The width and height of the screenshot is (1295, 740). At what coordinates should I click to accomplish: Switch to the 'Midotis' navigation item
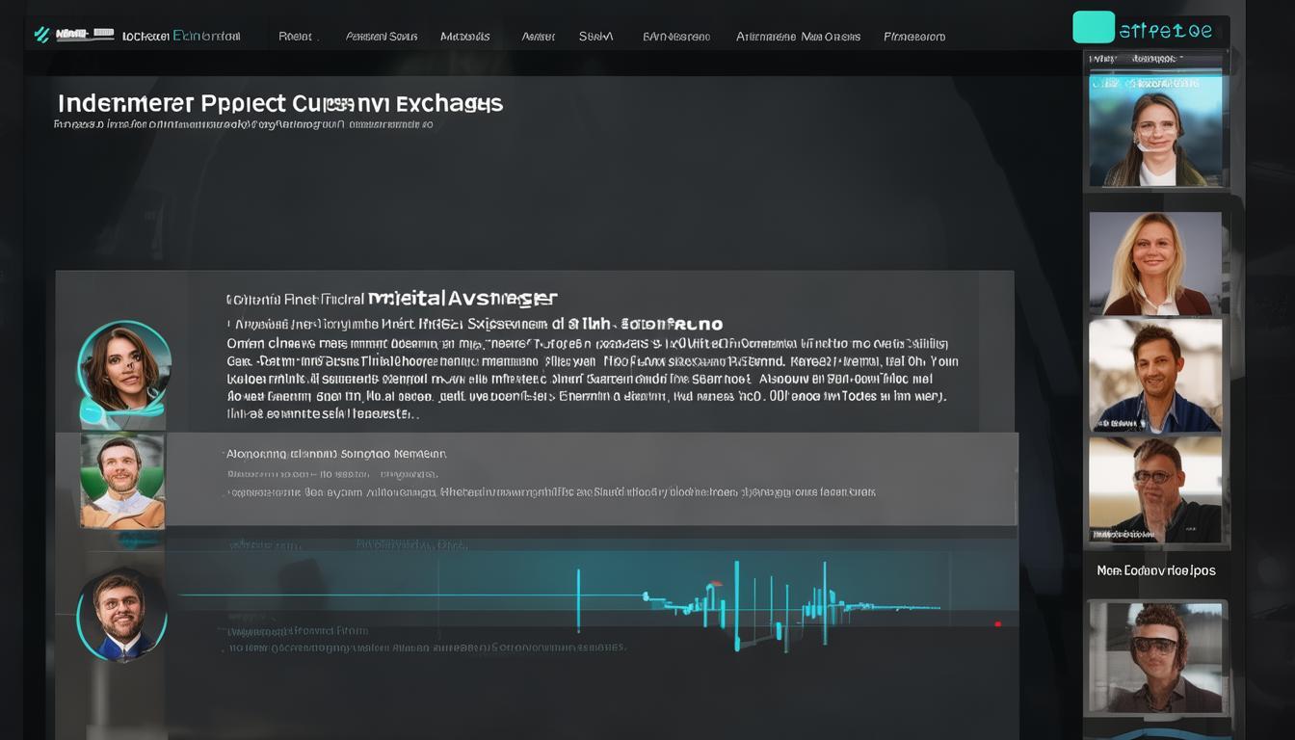pos(465,37)
